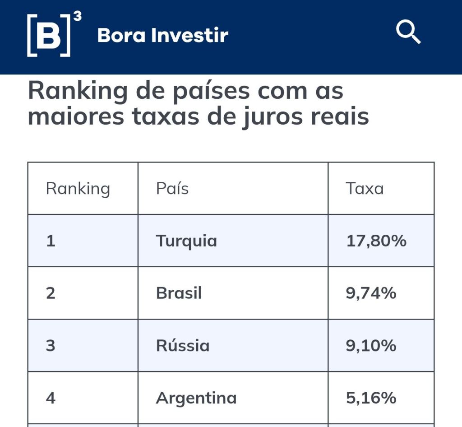
Task: Click ranking number 4 cell
Action: click(51, 398)
